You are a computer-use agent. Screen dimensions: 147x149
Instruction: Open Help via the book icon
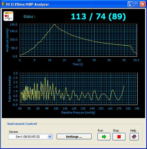click(x=134, y=137)
